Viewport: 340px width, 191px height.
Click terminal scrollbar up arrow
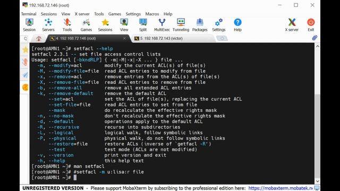[318, 46]
